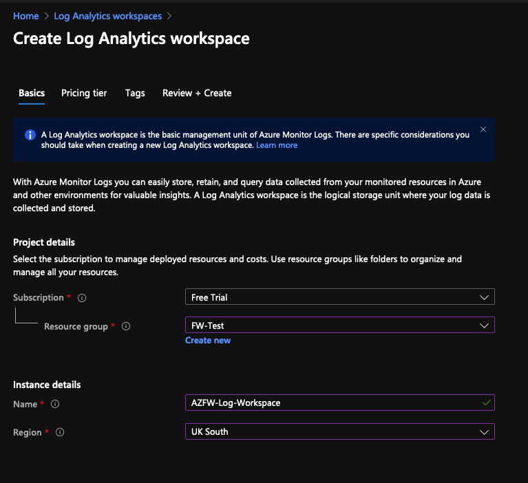
Task: Click the Resource group label
Action: (x=76, y=327)
